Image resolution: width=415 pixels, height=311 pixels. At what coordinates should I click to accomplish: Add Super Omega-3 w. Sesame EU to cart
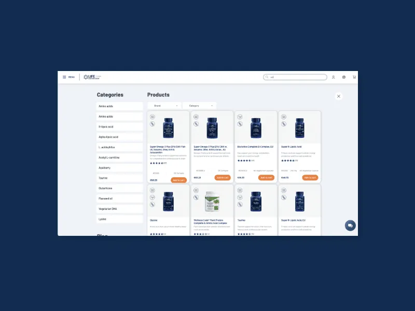pos(223,177)
